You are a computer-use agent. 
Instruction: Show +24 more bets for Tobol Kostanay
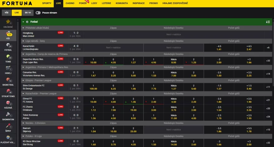(268, 117)
